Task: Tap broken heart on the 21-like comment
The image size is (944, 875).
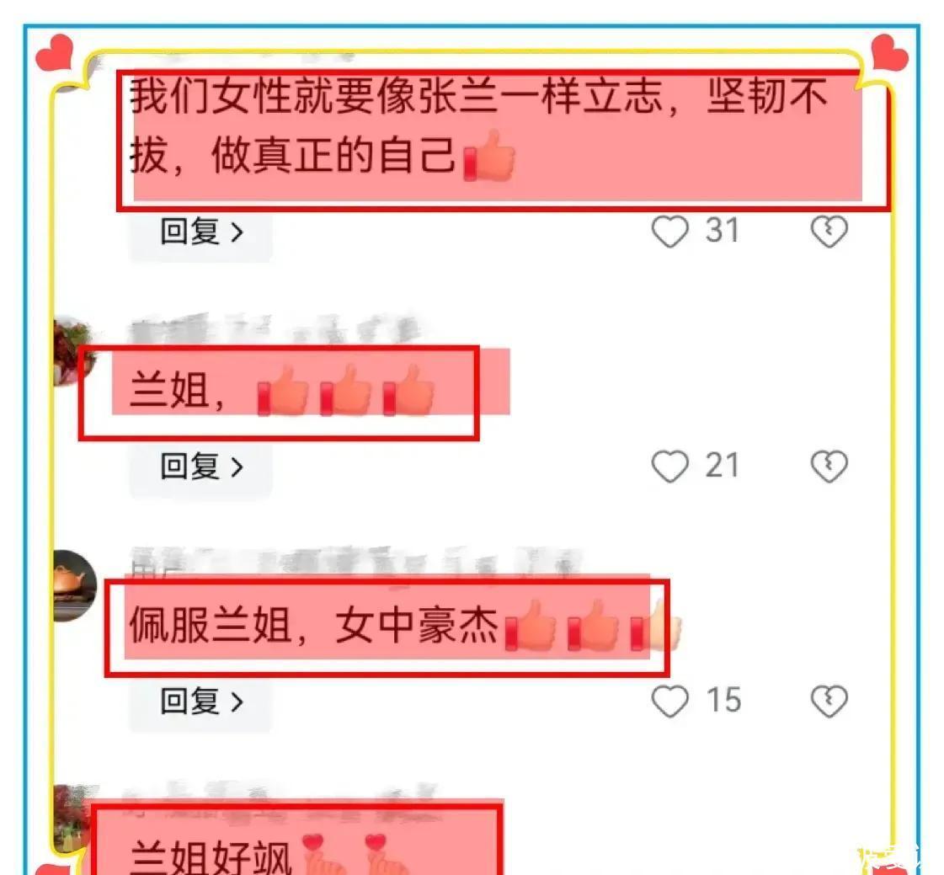Action: [829, 467]
